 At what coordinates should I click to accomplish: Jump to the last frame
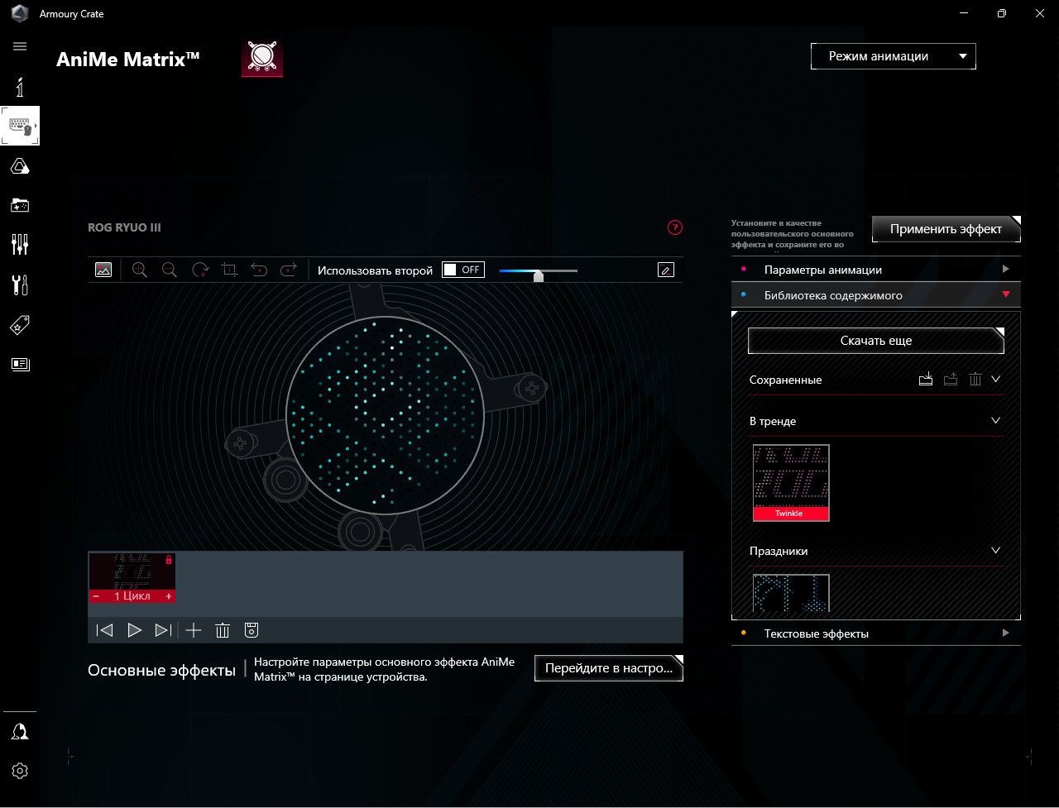click(x=164, y=630)
